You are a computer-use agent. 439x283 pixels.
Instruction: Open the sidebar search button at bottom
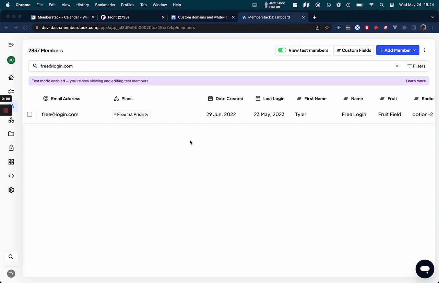(x=11, y=257)
